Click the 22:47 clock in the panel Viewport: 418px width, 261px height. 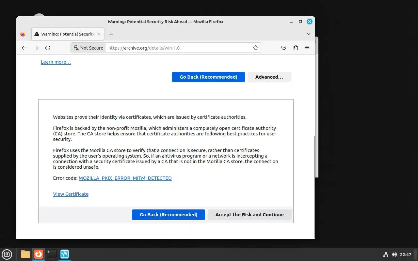(406, 254)
